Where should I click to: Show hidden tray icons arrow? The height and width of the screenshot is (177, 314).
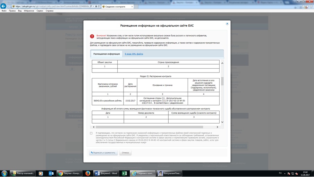coord(285,174)
